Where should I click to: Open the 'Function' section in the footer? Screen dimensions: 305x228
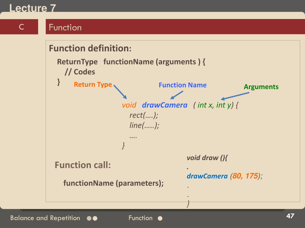pos(141,218)
